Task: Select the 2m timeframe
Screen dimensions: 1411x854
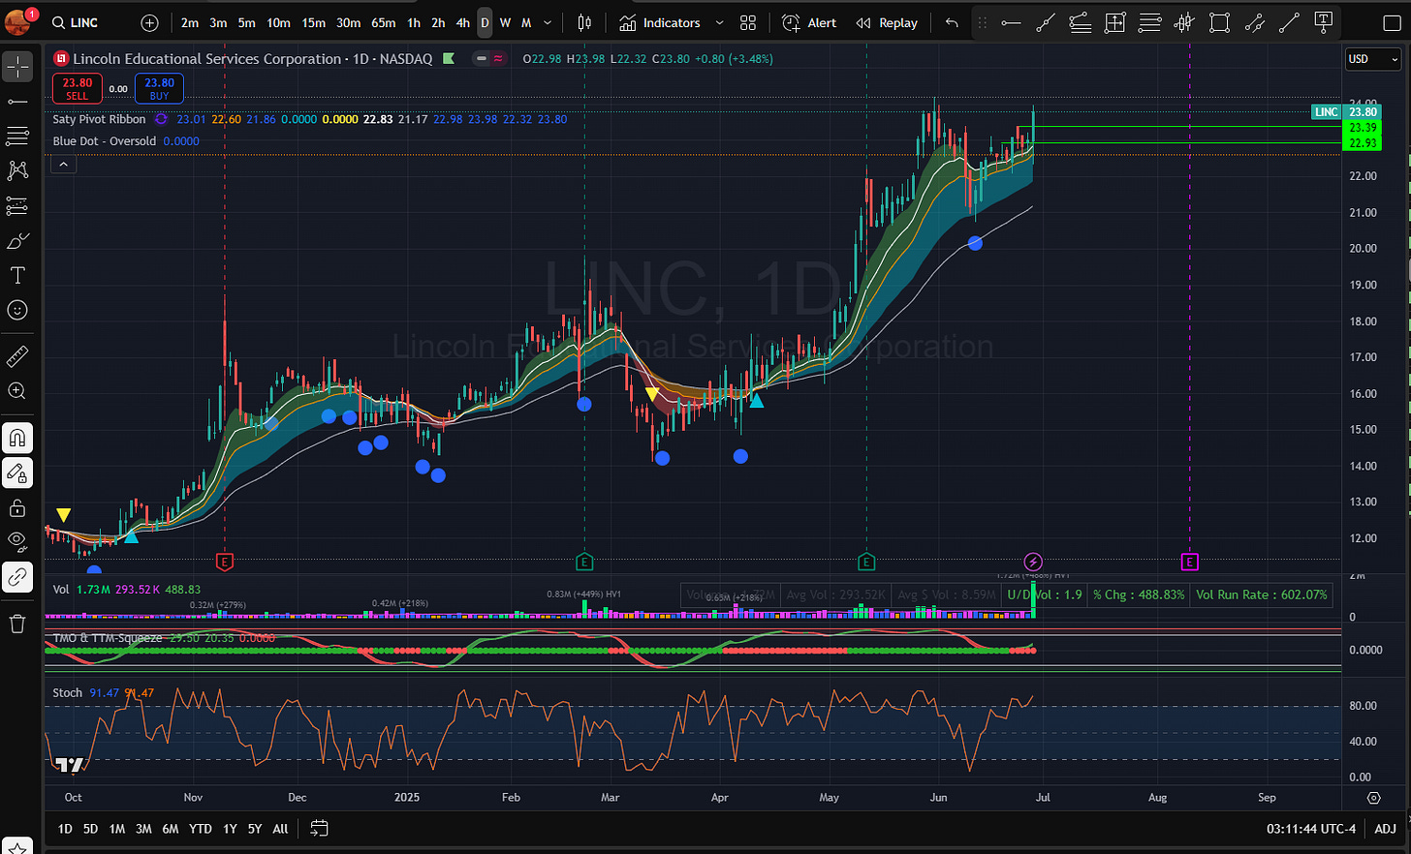Action: pos(190,22)
